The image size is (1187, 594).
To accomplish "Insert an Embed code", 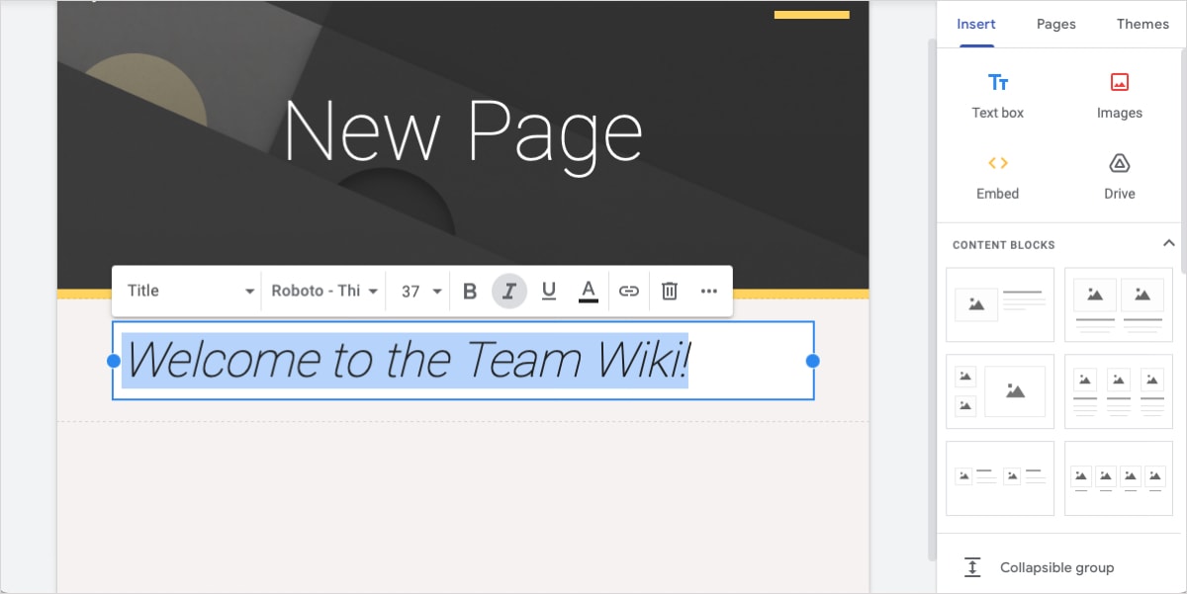I will click(x=997, y=176).
